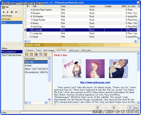
Task: Click the Subtitle column header
Action: (113, 6)
